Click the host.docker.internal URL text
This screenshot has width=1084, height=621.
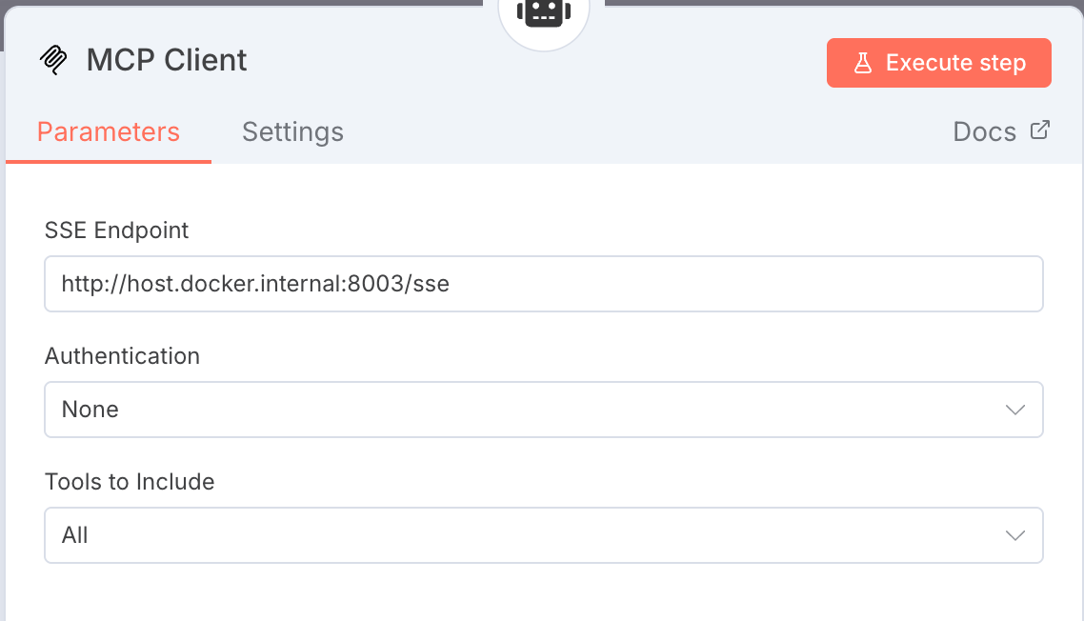pos(255,284)
